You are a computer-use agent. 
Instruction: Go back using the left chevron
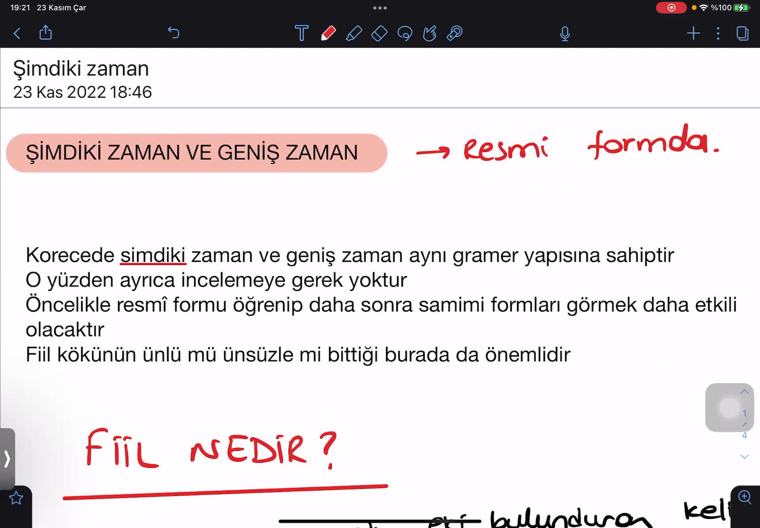point(17,33)
